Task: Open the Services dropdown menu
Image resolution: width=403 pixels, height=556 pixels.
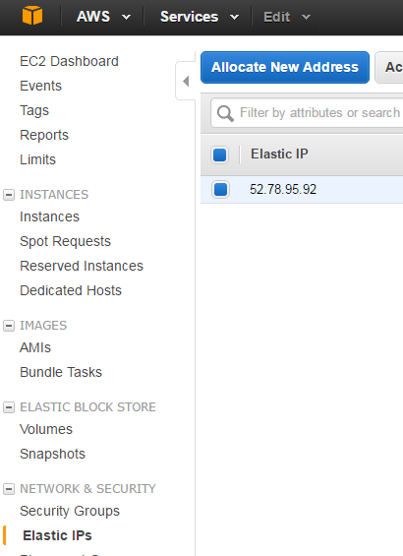Action: pos(200,17)
